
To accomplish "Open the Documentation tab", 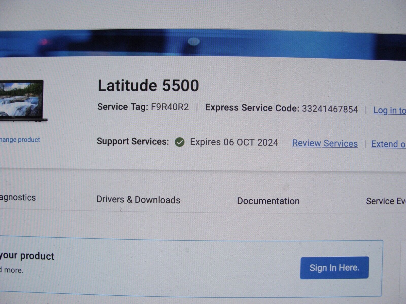I will pos(268,201).
